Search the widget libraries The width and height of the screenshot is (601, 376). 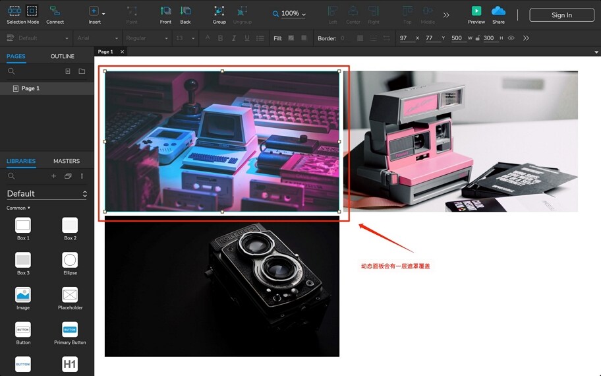(11, 176)
